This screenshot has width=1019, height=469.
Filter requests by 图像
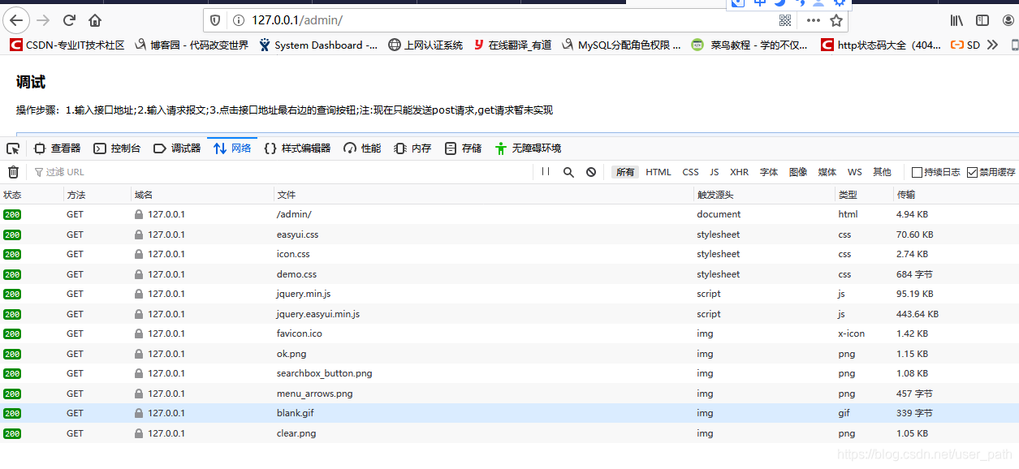[798, 172]
